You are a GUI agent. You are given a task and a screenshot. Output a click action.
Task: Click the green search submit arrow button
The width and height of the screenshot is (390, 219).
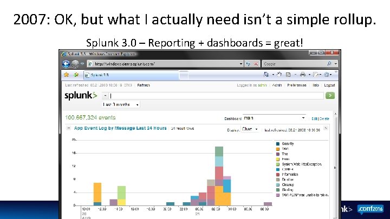point(330,96)
